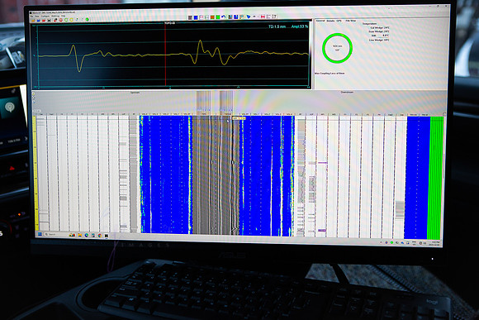
Task: Open the Windows Start menu
Action: click(40, 234)
